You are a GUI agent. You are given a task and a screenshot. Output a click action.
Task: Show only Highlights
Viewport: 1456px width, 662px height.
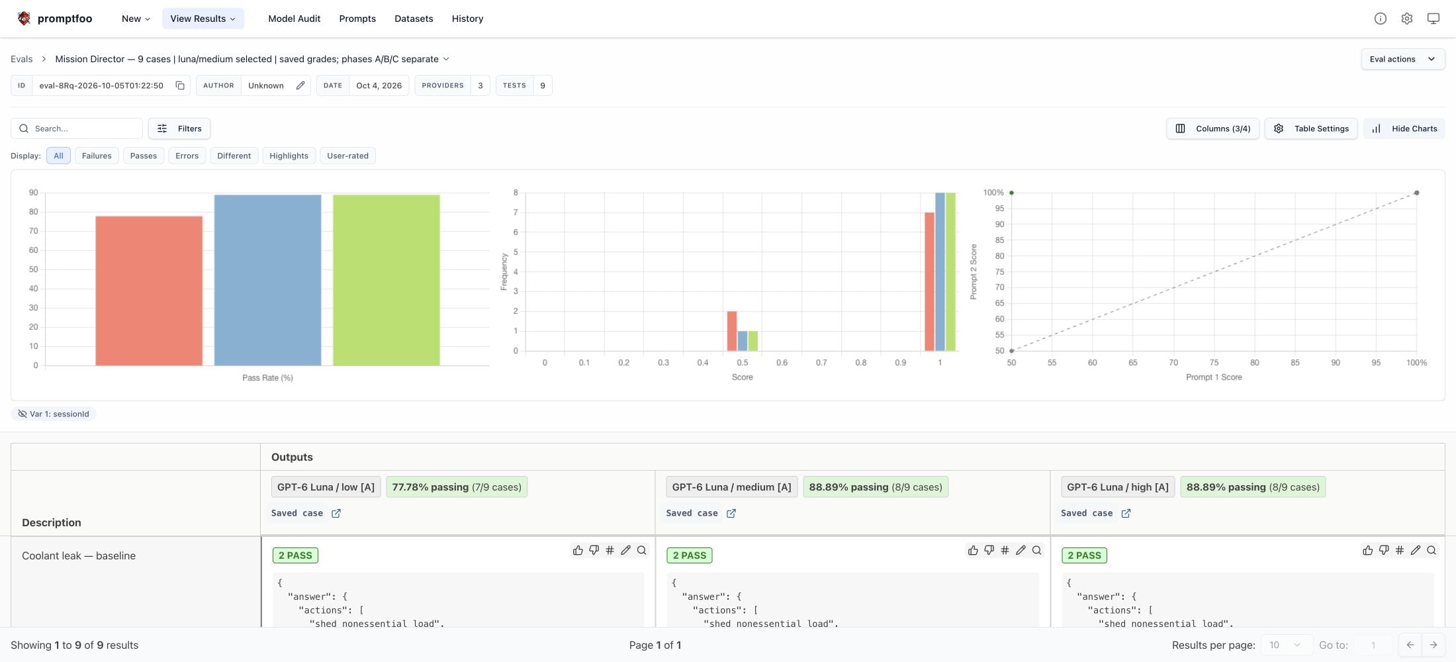tap(289, 156)
